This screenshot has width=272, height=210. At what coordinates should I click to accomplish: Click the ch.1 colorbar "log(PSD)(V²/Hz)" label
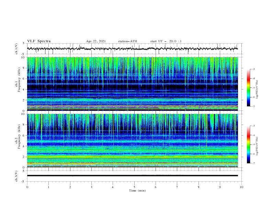coord(257,90)
